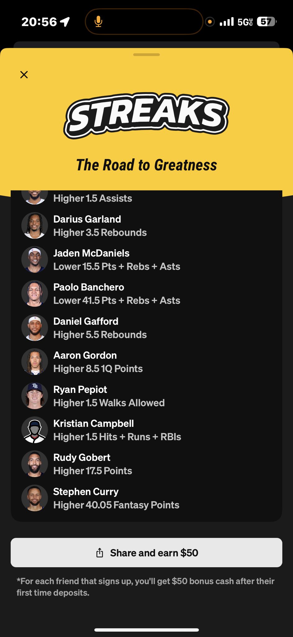The image size is (293, 637).
Task: Tap Darius Garland's avatar
Action: (34, 226)
